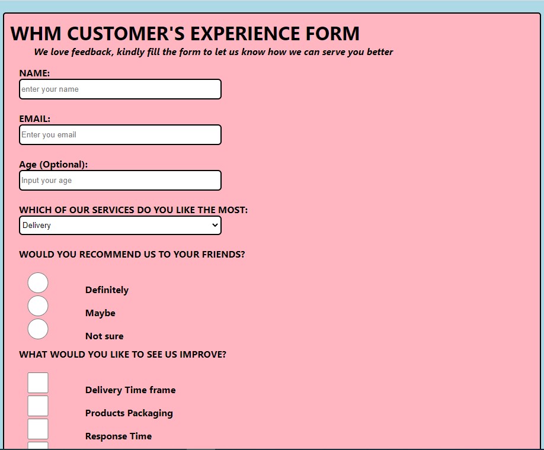
Task: Focus the email text box
Action: coord(120,135)
